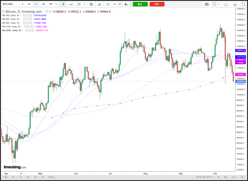
Task: Remove the MA 20 indicator
Action: [x=31, y=19]
